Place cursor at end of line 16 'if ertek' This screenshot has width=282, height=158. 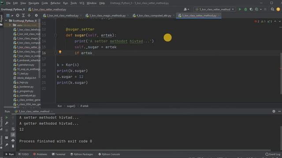(x=93, y=53)
